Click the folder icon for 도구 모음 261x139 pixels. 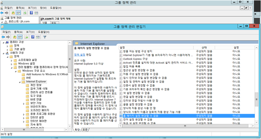click(27, 96)
